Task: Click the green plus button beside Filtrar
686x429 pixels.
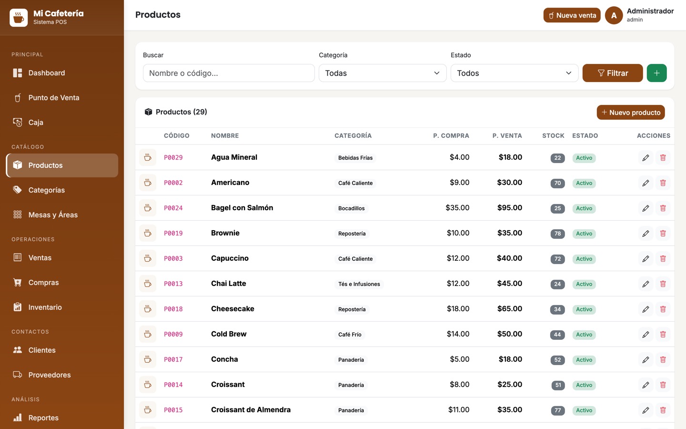Action: pyautogui.click(x=656, y=73)
